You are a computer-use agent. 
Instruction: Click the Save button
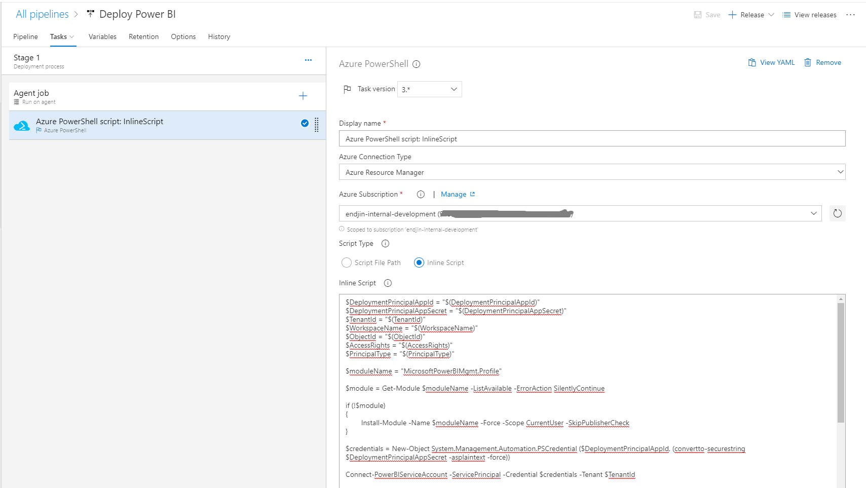707,15
